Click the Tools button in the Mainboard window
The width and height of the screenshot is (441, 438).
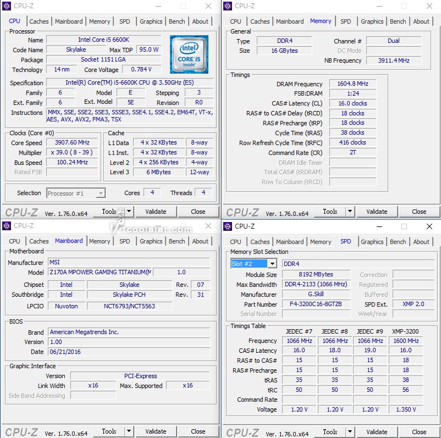coord(109,431)
